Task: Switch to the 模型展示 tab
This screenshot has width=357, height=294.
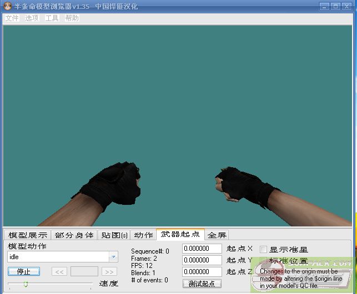Action: coord(27,235)
